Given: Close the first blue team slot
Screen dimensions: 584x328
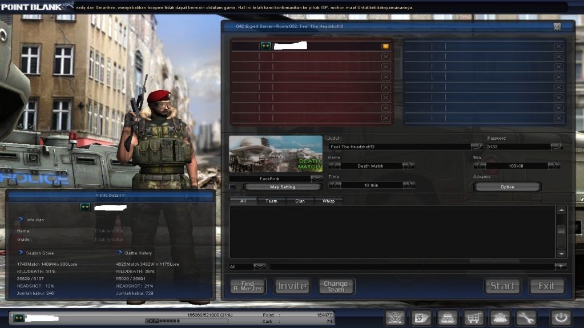Looking at the screenshot, I should 558,46.
